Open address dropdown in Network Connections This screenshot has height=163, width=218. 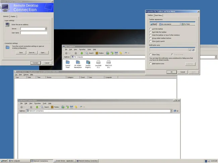pyautogui.click(x=171, y=111)
